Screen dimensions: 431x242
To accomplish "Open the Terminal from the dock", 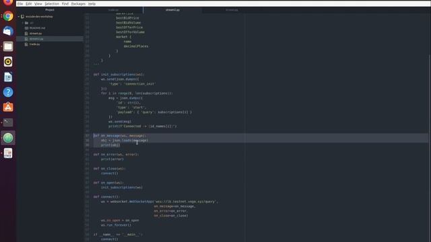I will pos(8,122).
